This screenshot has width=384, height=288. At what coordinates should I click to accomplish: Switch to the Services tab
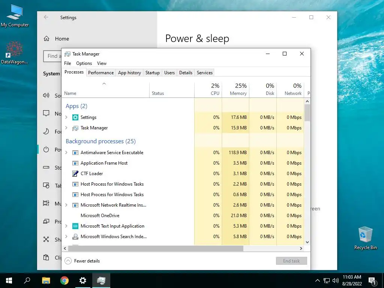point(205,73)
